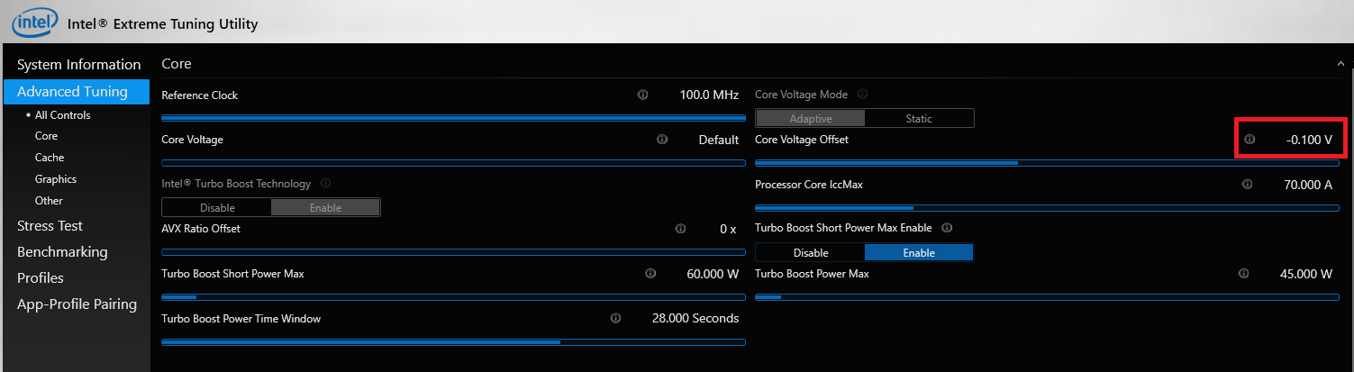Image resolution: width=1354 pixels, height=372 pixels.
Task: Disable Intel Turbo Boost Technology
Action: point(217,207)
